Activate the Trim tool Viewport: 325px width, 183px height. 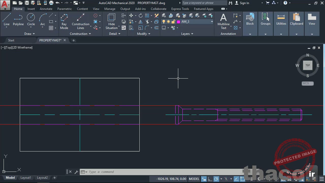tap(148, 22)
